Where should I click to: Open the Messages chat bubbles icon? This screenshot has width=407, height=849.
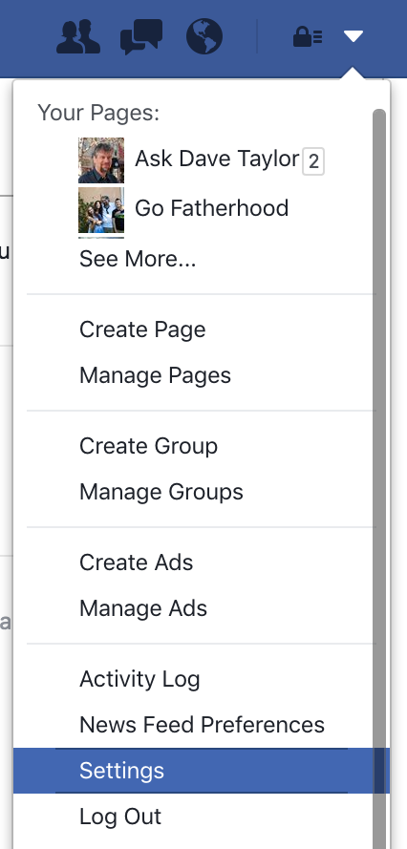(141, 37)
